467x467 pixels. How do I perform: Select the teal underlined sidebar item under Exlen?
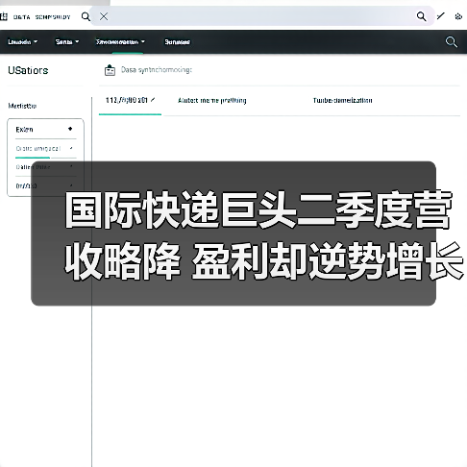pos(45,149)
